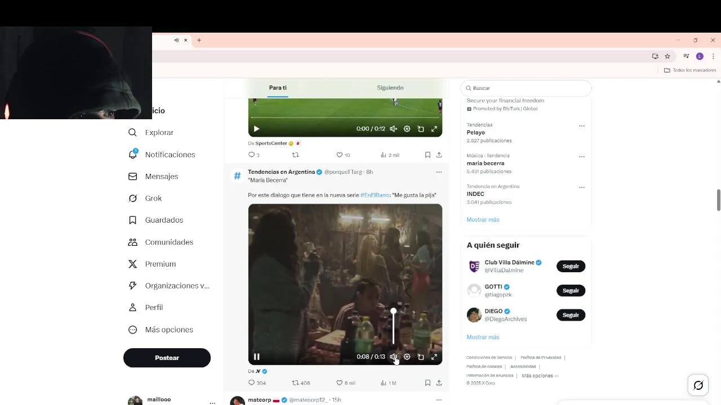The width and height of the screenshot is (721, 405).
Task: Open Comunidades in sidebar
Action: coord(161,242)
